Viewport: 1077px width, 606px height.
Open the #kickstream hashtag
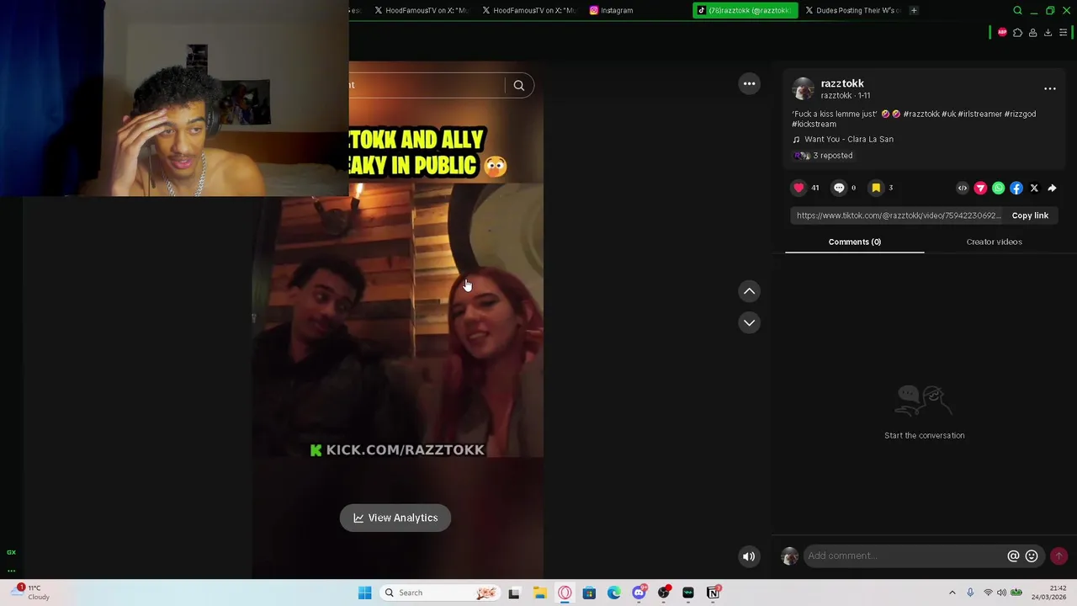(814, 124)
